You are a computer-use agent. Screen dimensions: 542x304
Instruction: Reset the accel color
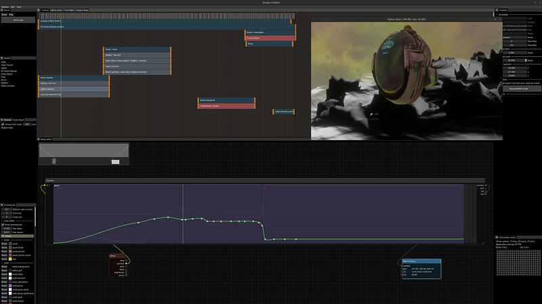tap(4, 244)
